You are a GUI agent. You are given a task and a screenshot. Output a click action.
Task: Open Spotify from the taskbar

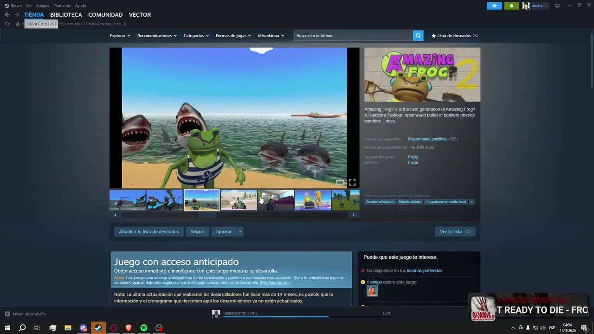click(x=144, y=328)
